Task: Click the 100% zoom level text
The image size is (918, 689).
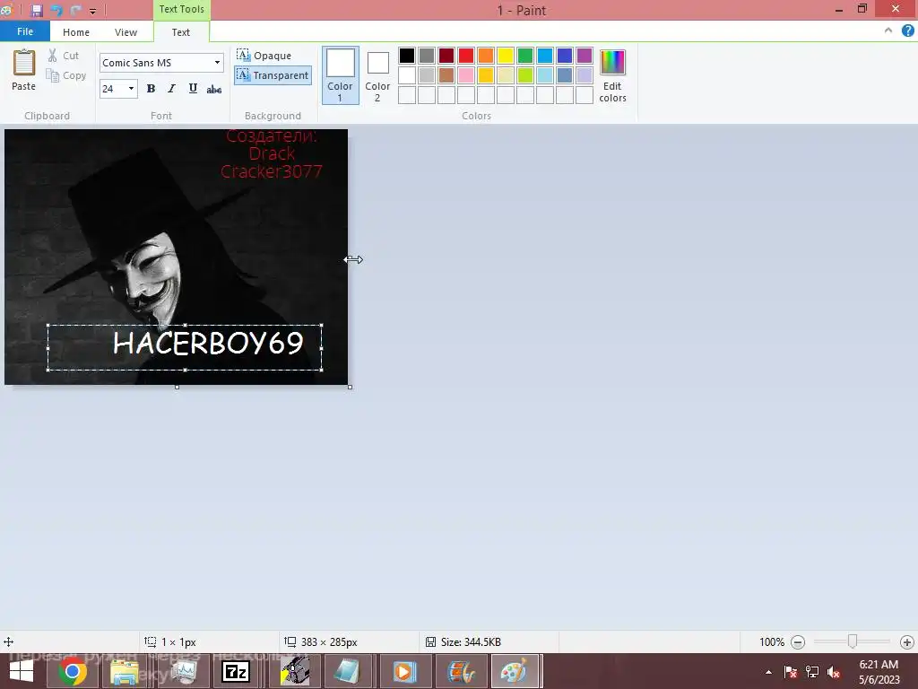Action: click(x=772, y=642)
